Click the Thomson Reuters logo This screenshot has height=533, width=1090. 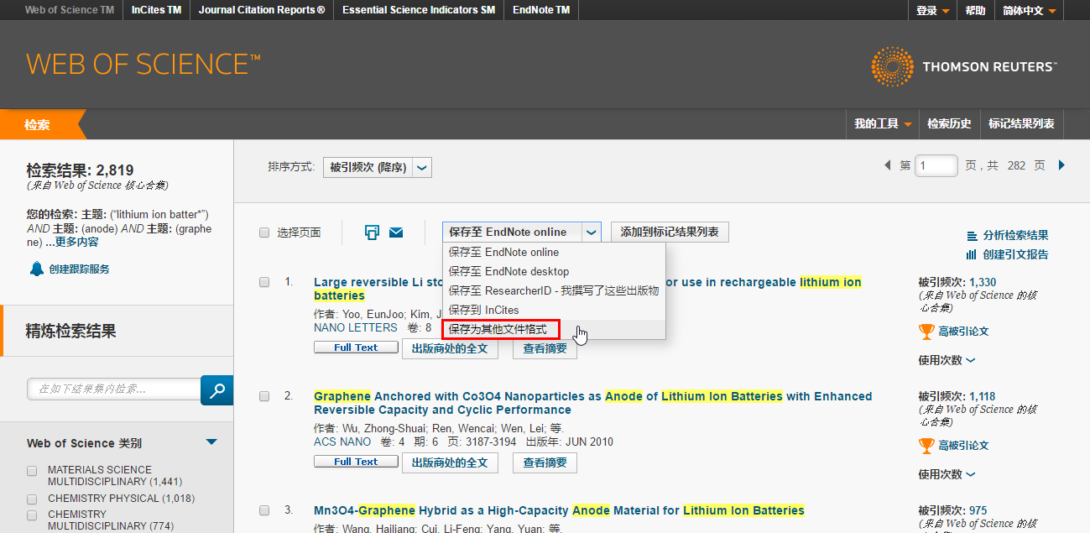(963, 66)
